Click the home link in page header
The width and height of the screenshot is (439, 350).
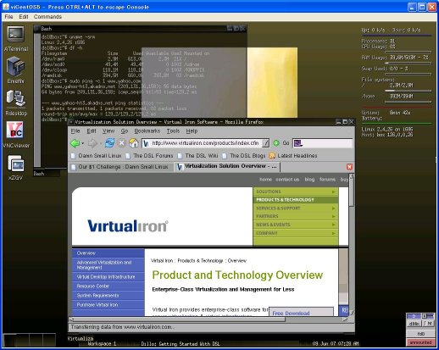[x=265, y=180]
